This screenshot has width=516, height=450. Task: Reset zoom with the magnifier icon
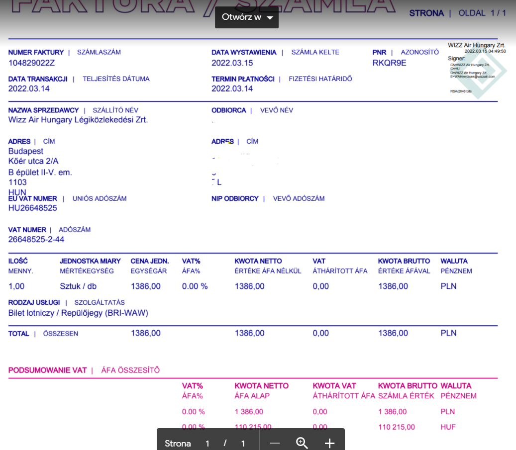tap(302, 443)
